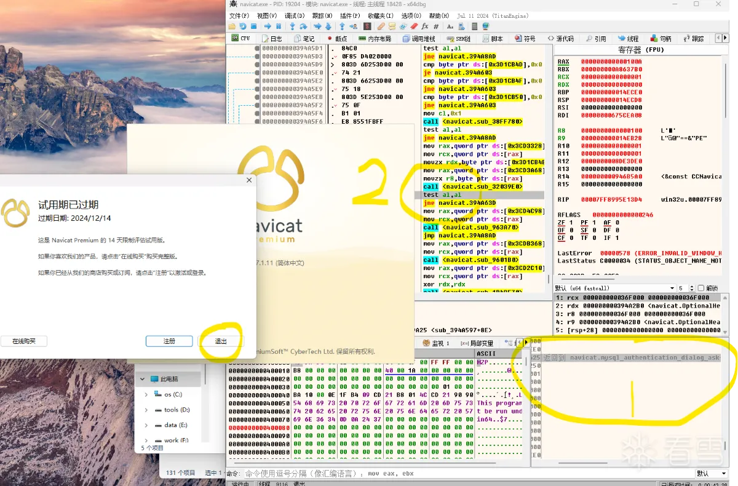Switch to the 监视 1 dump tab

point(437,343)
